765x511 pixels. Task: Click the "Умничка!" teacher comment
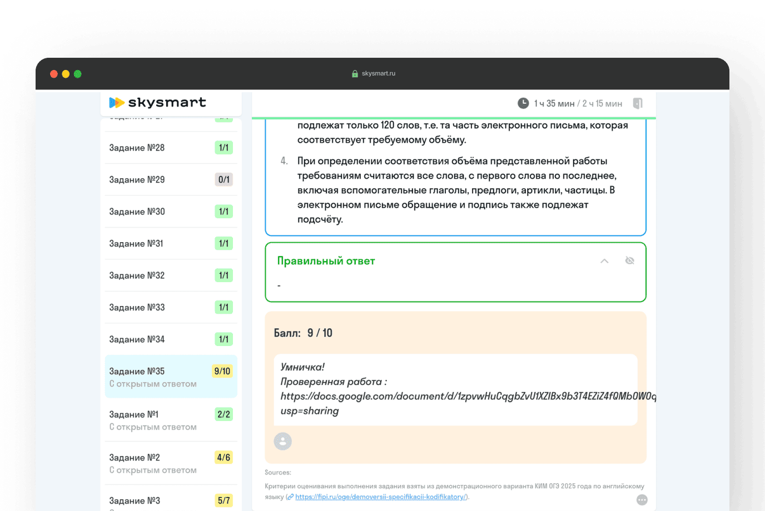tap(302, 367)
